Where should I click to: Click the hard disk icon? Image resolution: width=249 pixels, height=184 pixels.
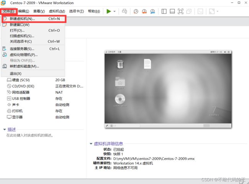point(9,80)
